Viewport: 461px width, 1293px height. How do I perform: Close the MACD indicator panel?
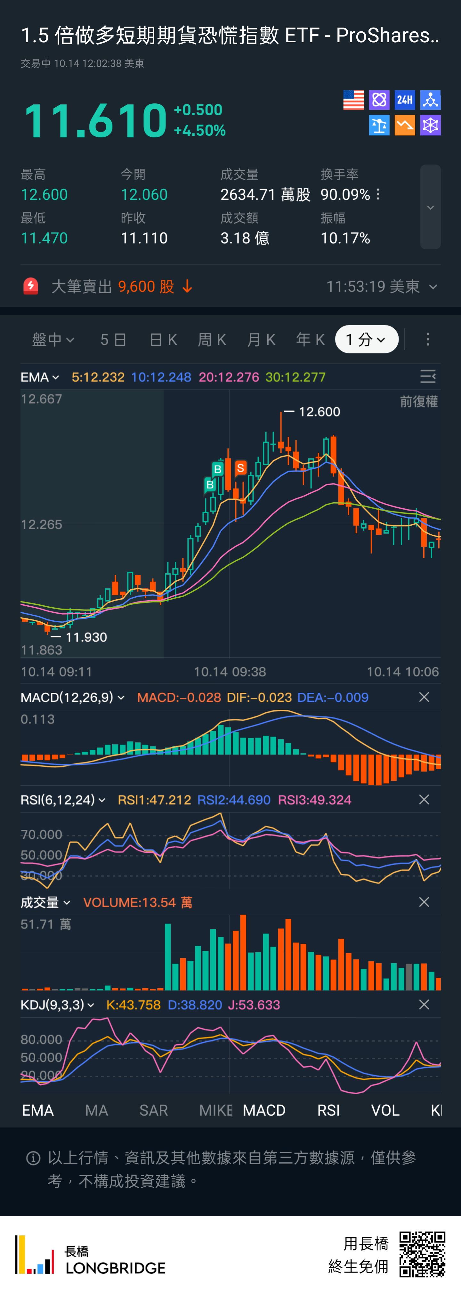pos(424,697)
